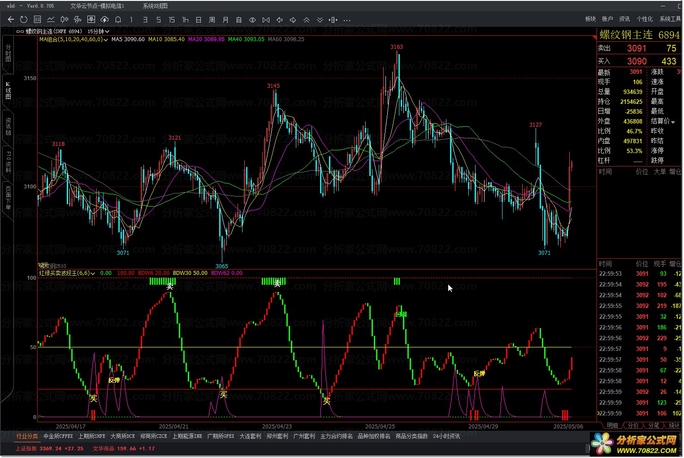Switch to the 分笔 tab
Screen dimensions: 684x458
click(654, 425)
